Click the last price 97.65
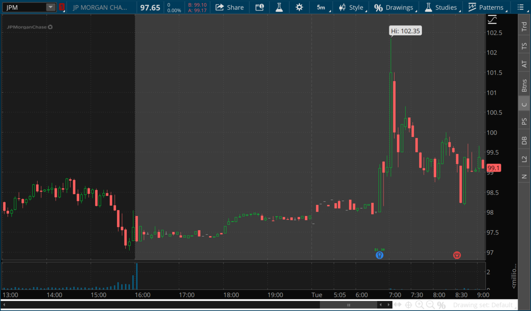 click(x=150, y=8)
